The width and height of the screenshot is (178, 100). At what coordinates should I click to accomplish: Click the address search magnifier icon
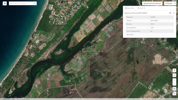click(x=35, y=3)
